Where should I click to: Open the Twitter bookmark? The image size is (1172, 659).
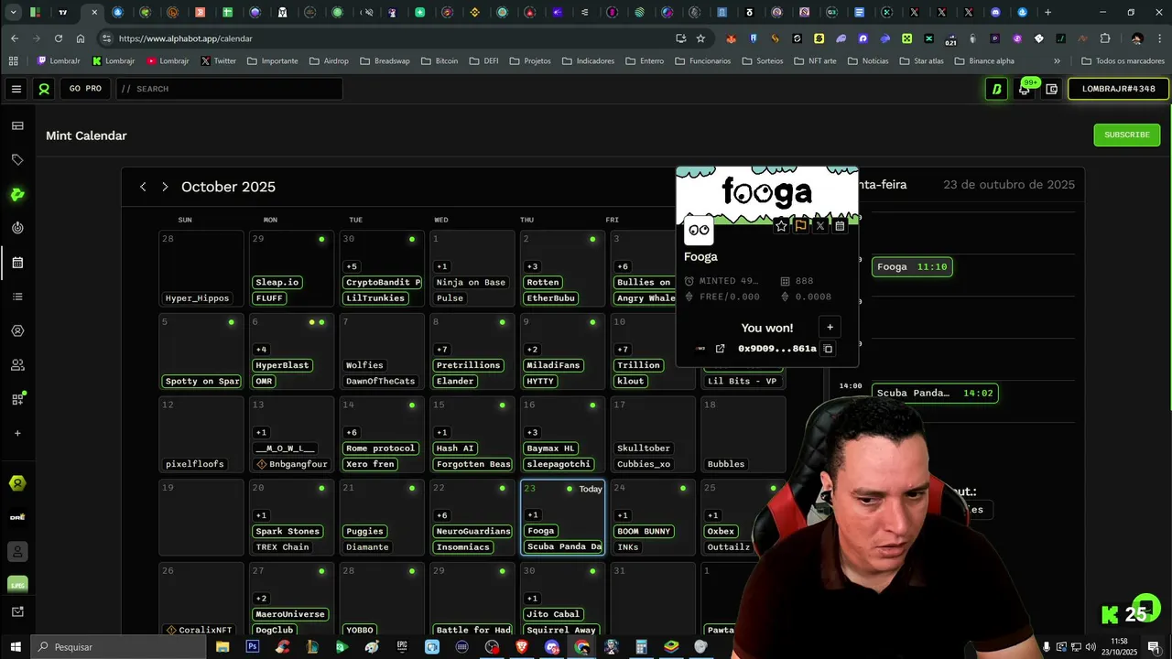[x=218, y=61]
